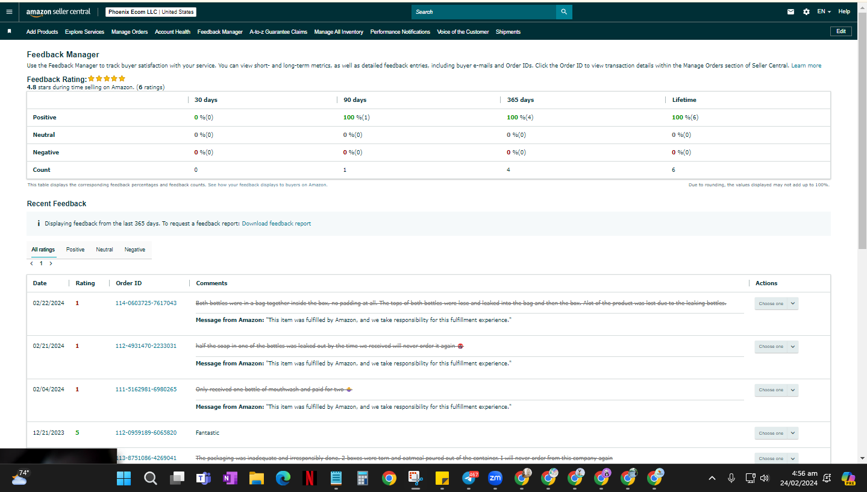Open Voice of the Customer
Screen dimensions: 867x492
click(463, 32)
